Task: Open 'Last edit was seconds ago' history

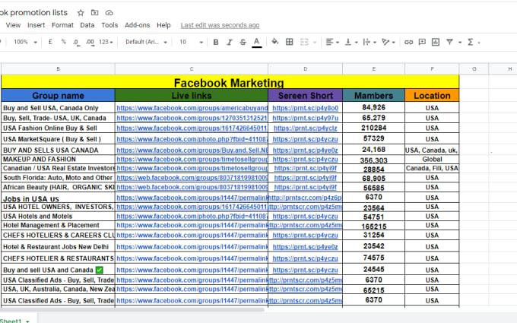Action: [x=220, y=25]
